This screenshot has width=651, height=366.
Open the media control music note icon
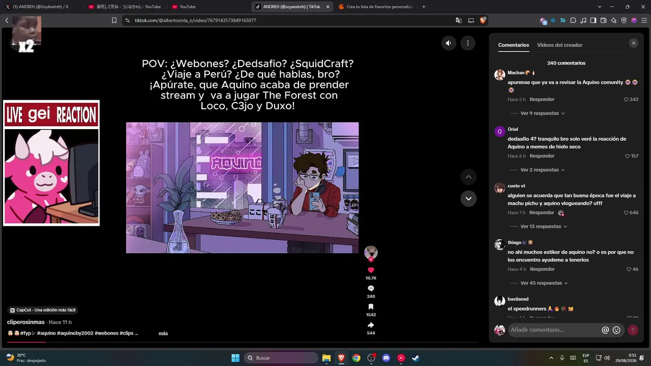(x=583, y=20)
